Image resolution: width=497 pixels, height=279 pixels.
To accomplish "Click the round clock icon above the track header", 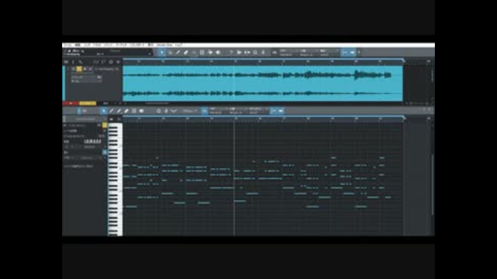I will [x=111, y=62].
